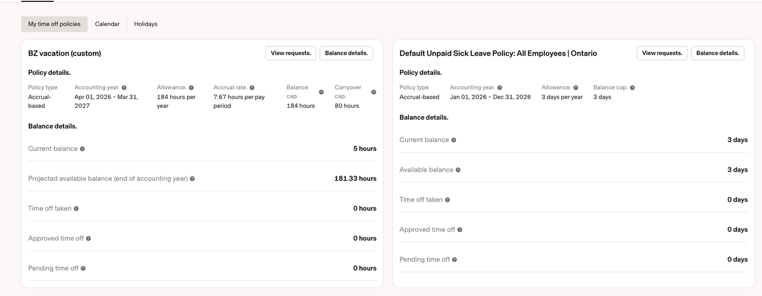Click the 80 hours carryover cap value
Screen dimensions: 762x296
[x=347, y=106]
